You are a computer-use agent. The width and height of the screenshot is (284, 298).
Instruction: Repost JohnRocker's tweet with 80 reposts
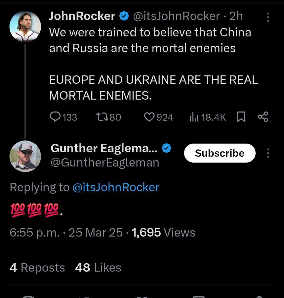pos(101,117)
